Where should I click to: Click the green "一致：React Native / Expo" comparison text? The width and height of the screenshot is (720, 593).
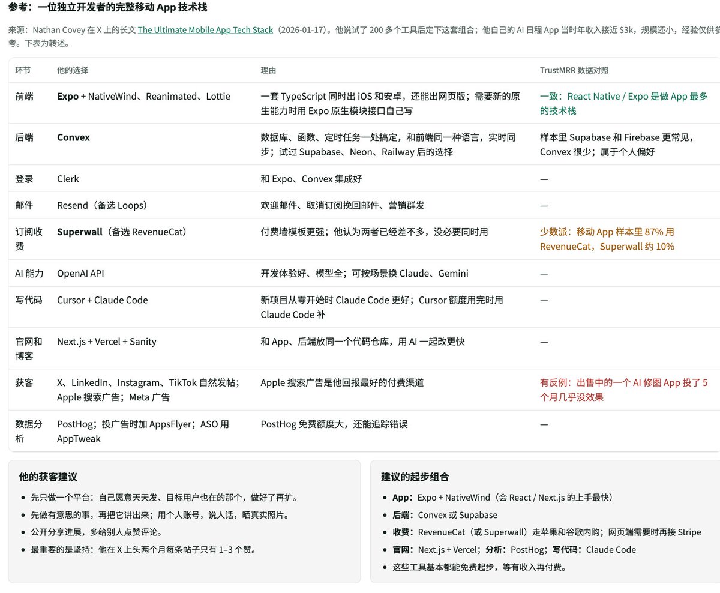(x=624, y=103)
